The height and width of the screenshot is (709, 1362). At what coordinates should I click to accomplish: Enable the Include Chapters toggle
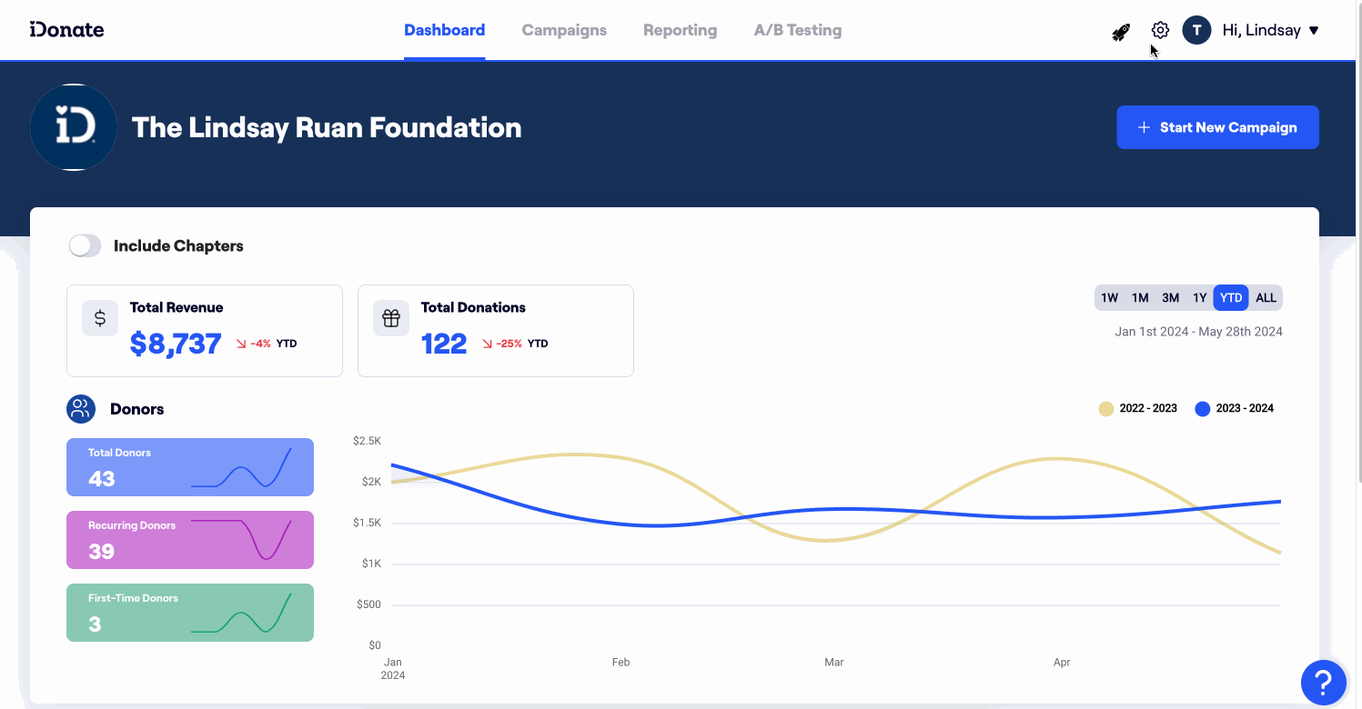coord(86,245)
